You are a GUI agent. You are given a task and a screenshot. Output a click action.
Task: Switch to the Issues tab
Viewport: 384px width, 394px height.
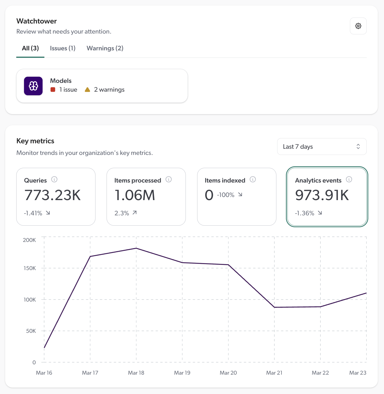62,48
